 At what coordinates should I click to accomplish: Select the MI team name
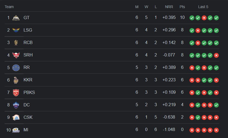click(26, 130)
